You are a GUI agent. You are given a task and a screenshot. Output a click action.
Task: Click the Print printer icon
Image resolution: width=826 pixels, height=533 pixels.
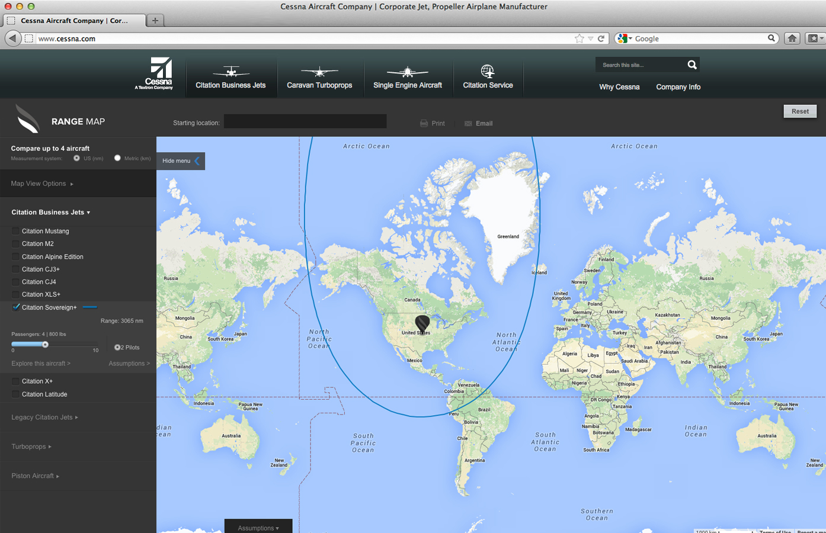tap(424, 123)
